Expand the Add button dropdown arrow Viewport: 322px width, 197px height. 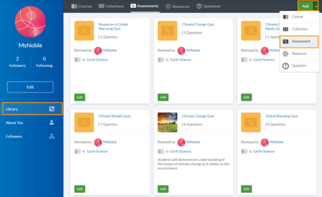pos(316,6)
